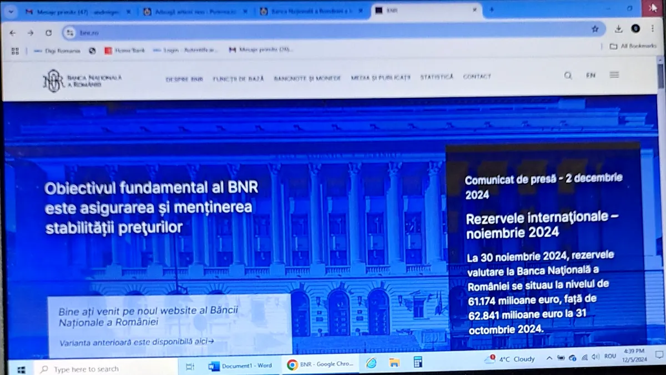Viewport: 666px width, 375px height.
Task: Open Calculator from taskbar
Action: [418, 362]
